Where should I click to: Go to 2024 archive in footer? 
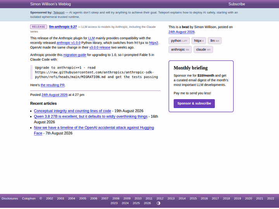pyautogui.click(x=125, y=203)
